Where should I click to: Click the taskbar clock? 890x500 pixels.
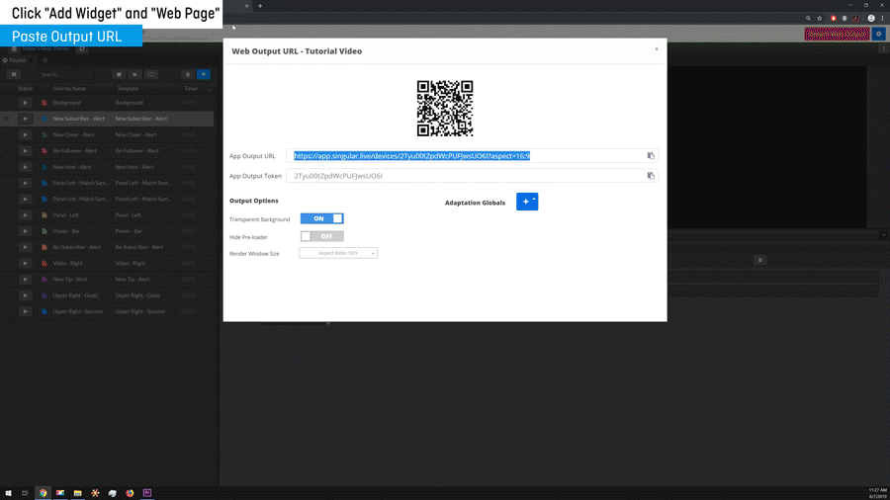click(877, 493)
